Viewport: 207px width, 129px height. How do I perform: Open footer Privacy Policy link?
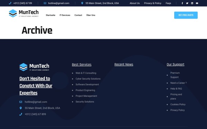coord(177,110)
